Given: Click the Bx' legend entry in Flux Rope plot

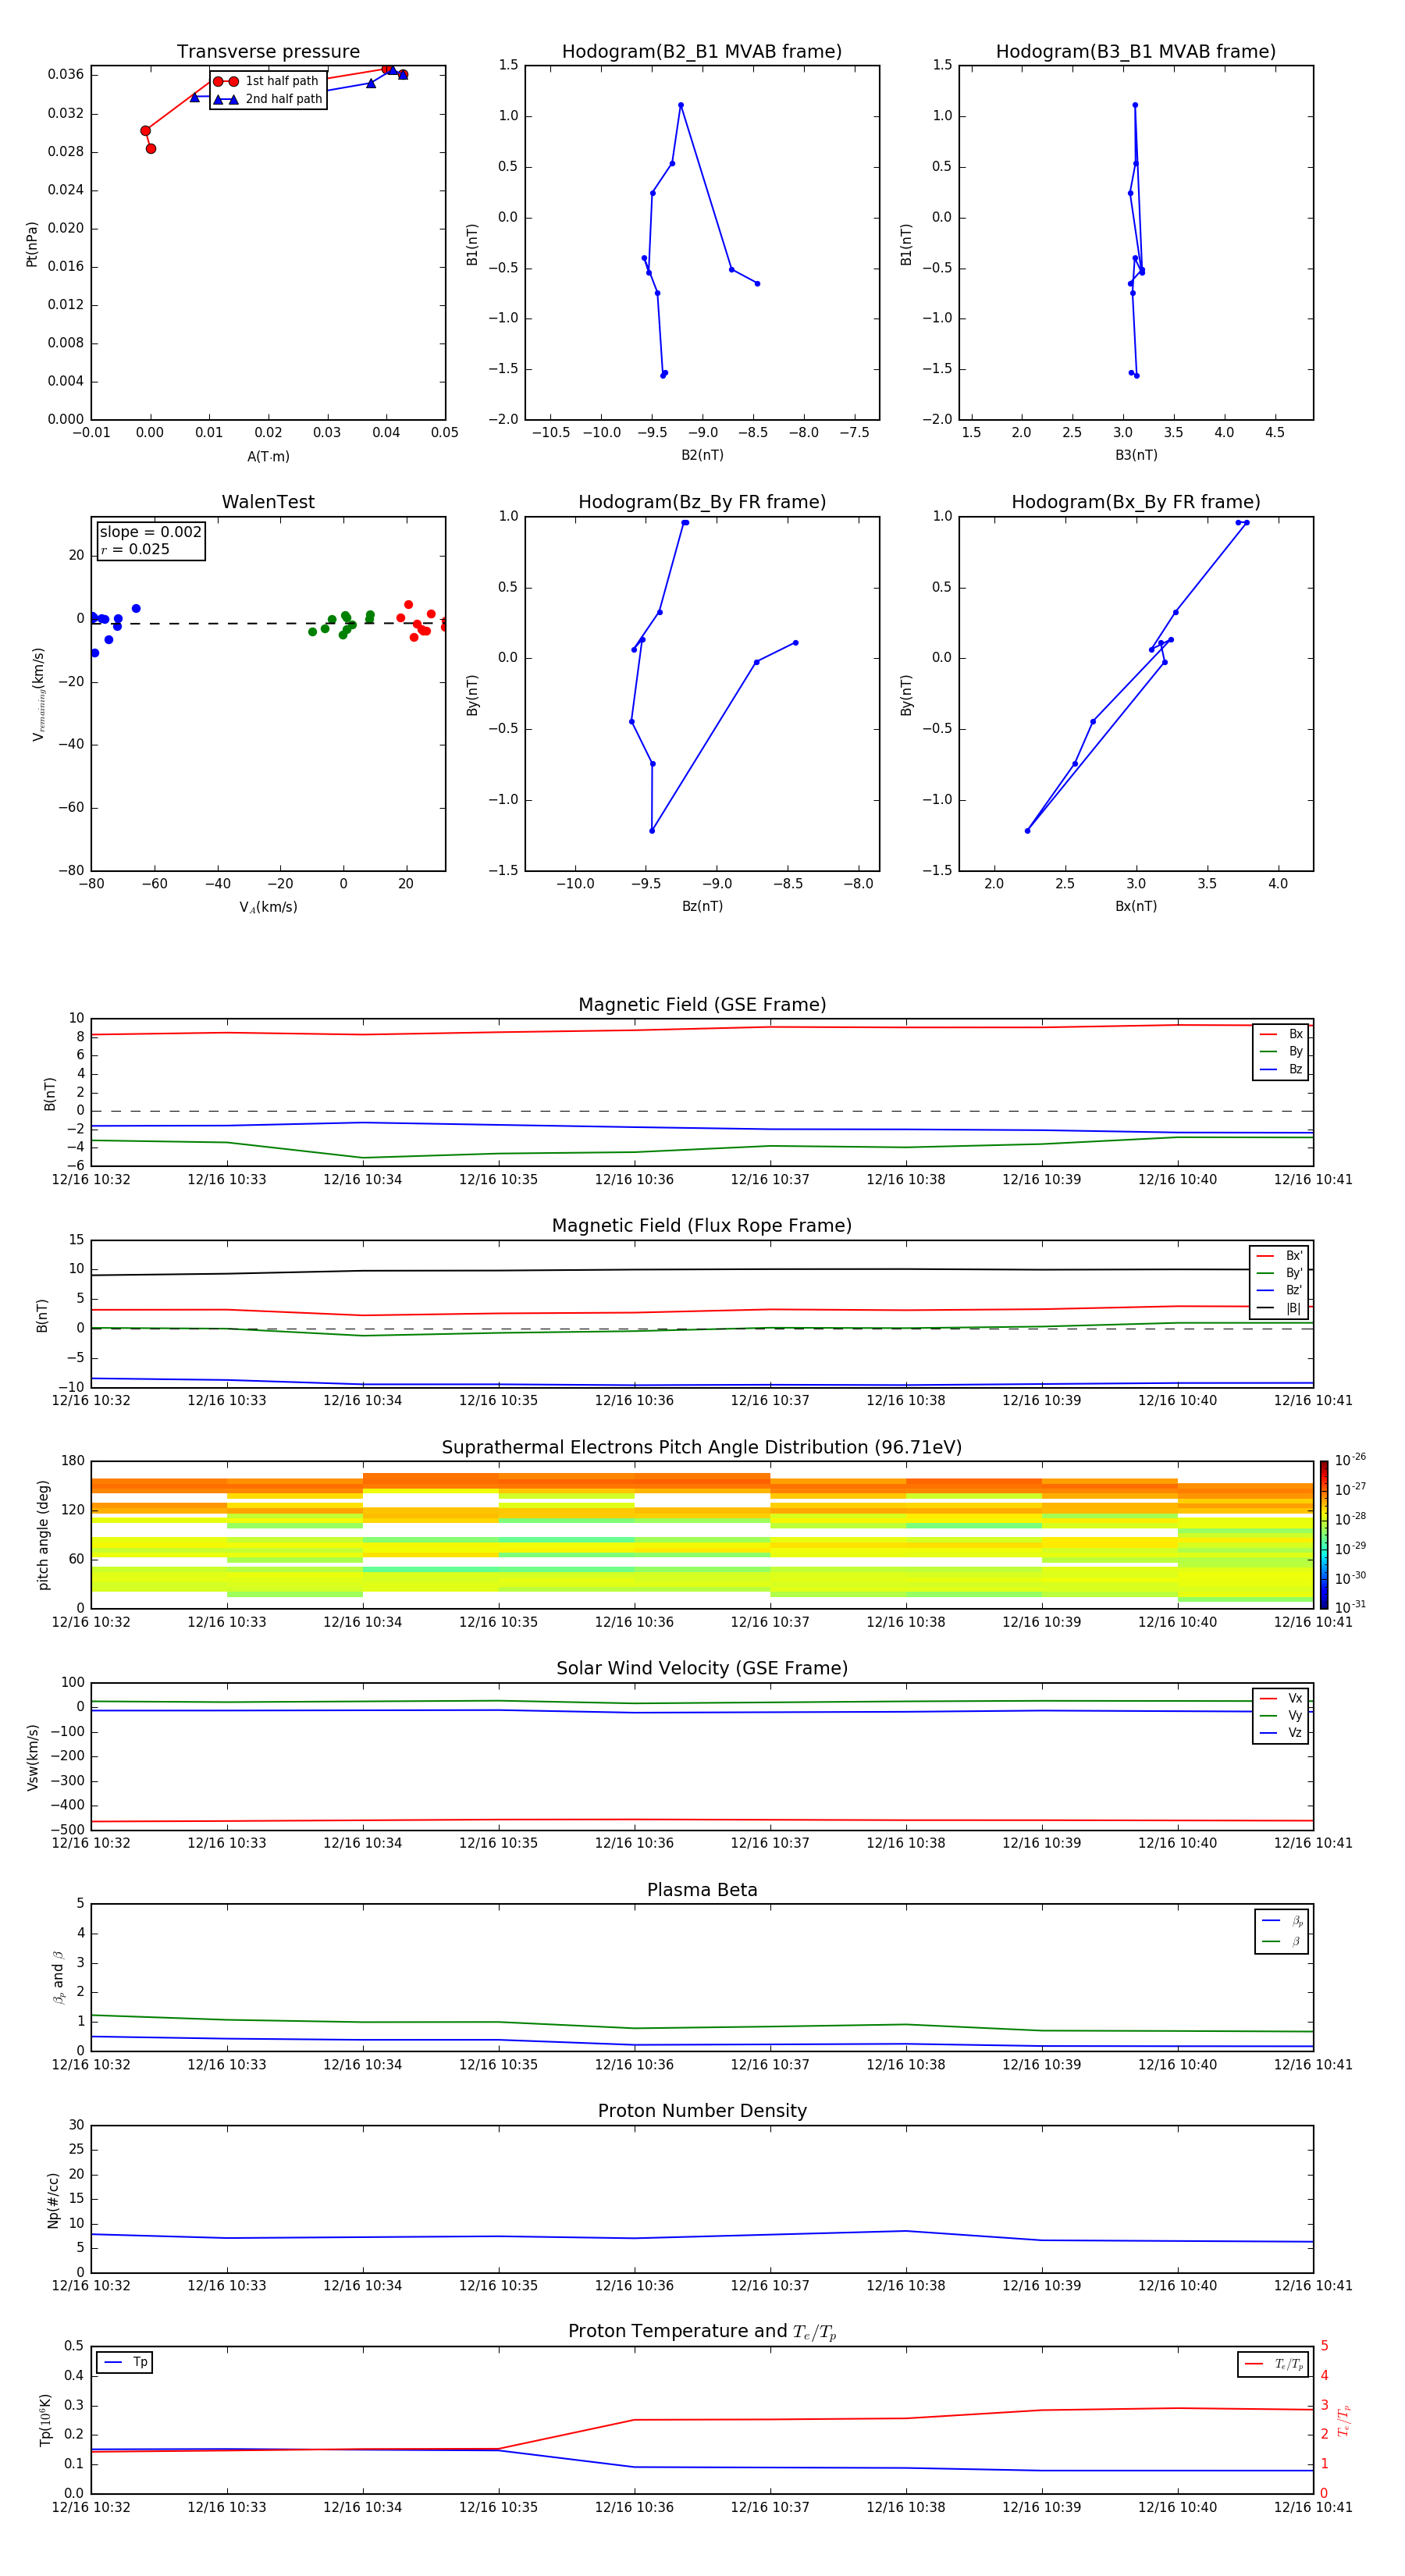Looking at the screenshot, I should click(x=1279, y=1256).
